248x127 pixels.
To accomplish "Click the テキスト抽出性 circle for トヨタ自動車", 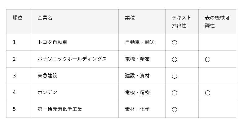I will (175, 42).
